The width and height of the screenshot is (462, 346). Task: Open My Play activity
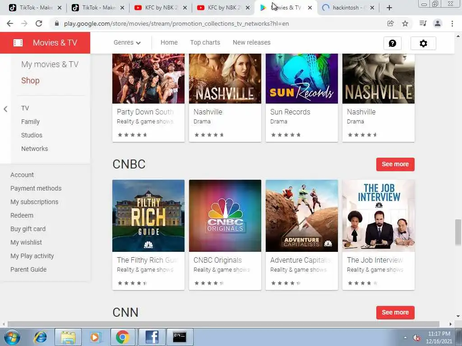pyautogui.click(x=32, y=256)
